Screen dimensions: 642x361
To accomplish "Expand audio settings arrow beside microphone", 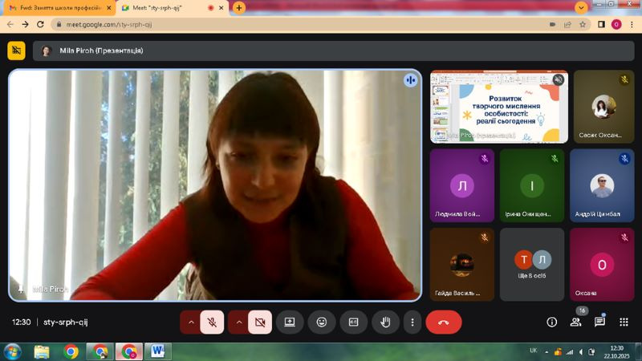I will pos(191,322).
